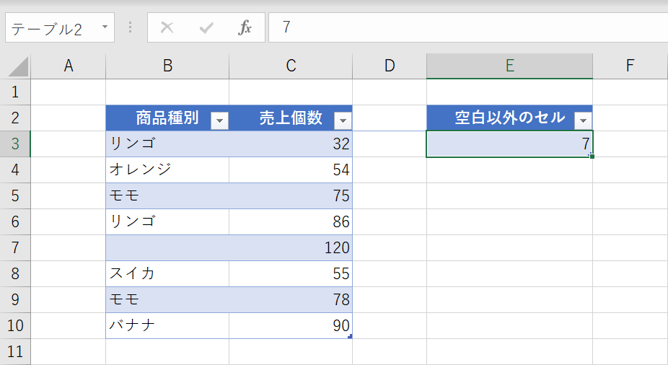Select row 1 header

click(x=15, y=92)
